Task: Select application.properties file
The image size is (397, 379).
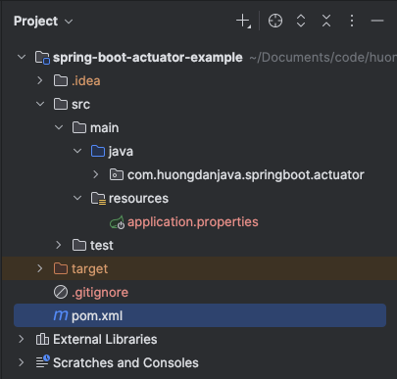Action: point(193,222)
